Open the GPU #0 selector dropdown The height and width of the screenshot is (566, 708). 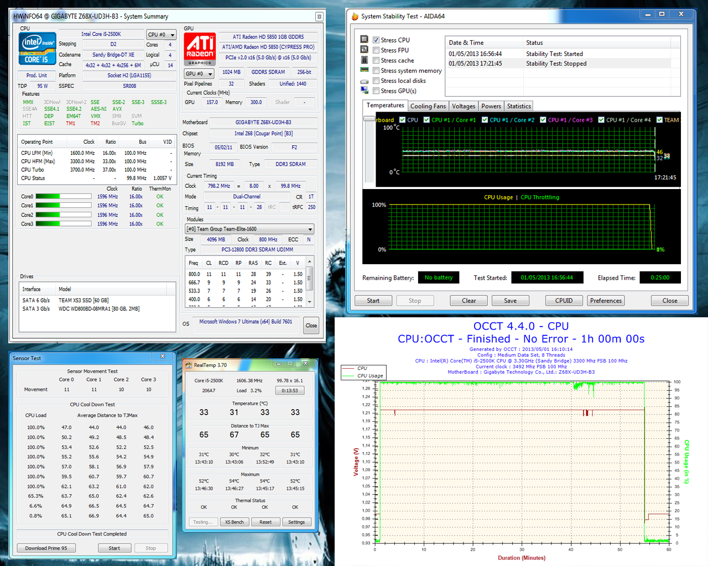(199, 74)
